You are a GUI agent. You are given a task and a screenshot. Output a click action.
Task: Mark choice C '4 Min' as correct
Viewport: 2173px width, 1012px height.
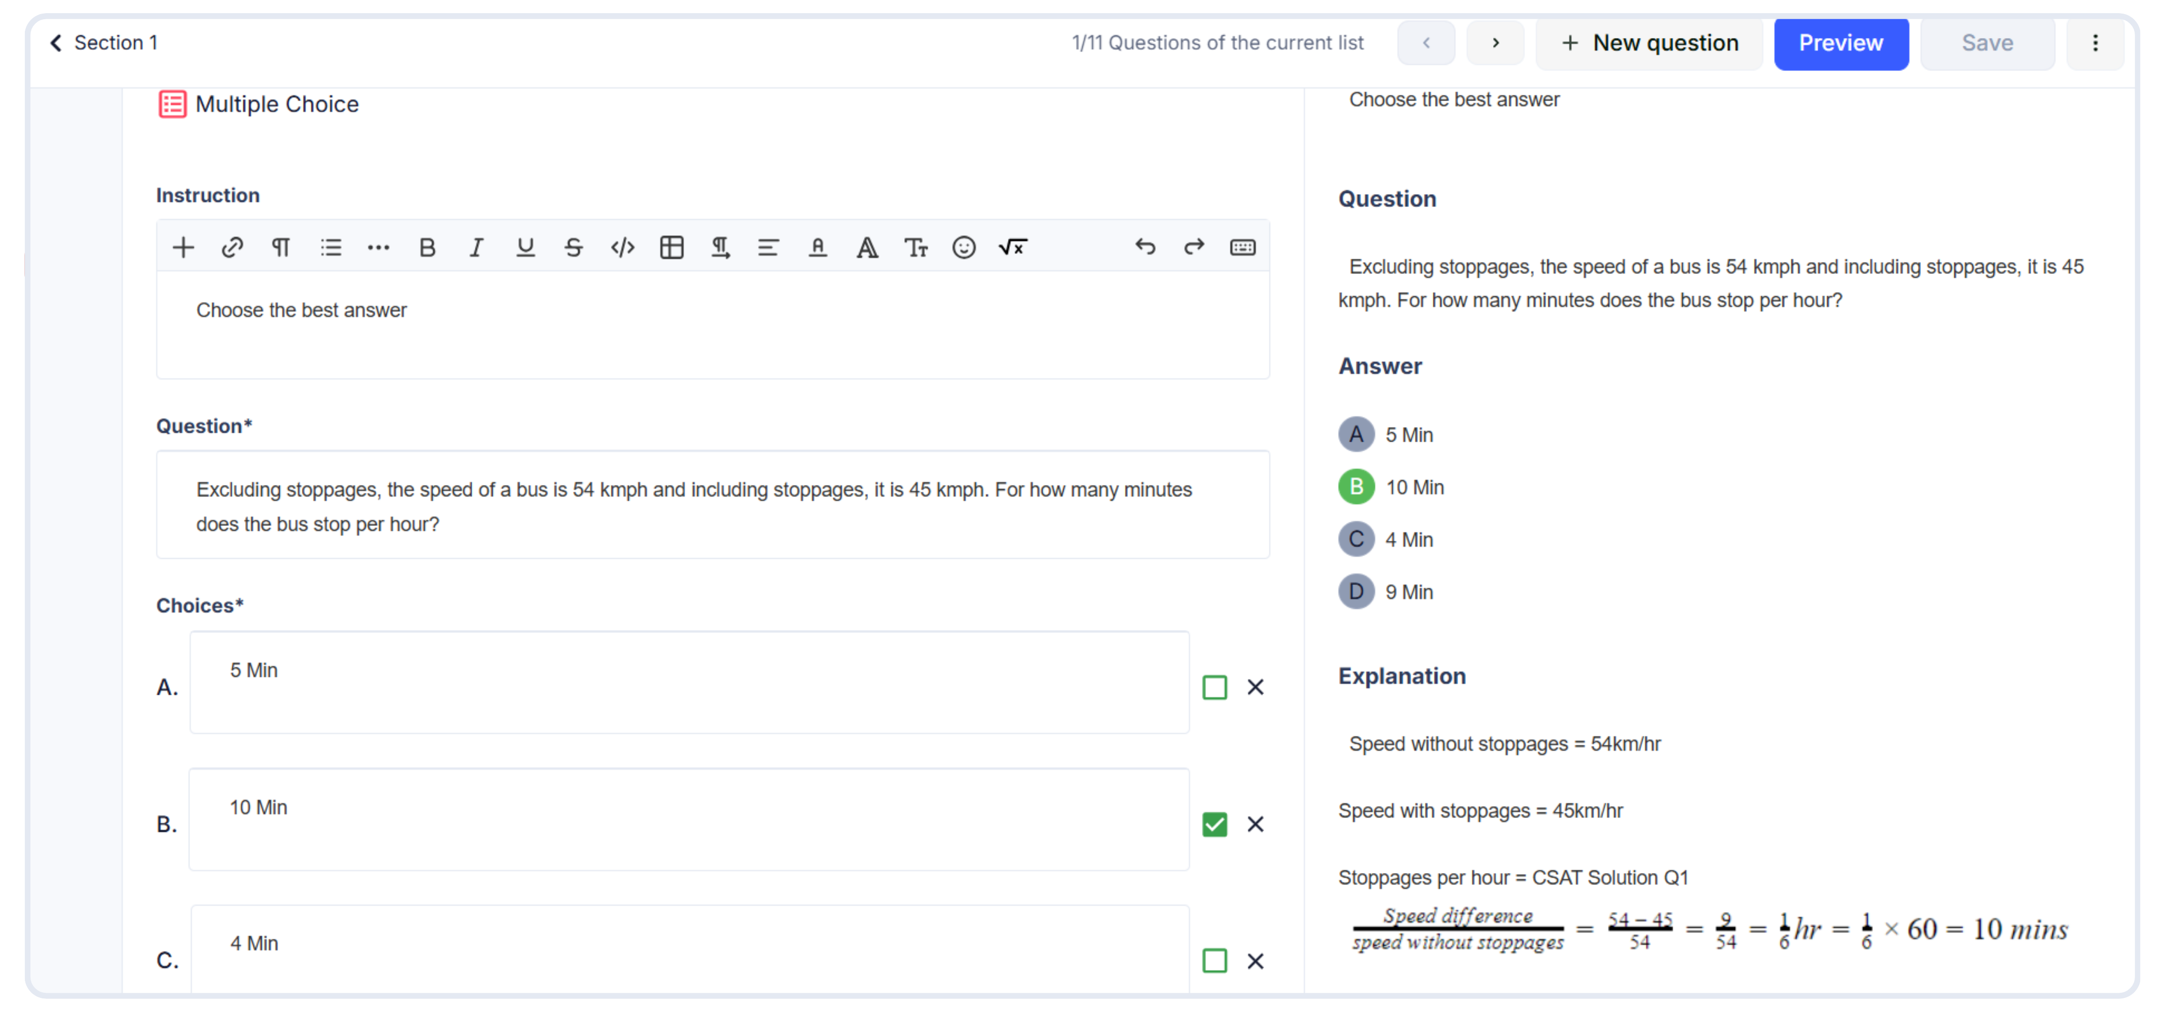click(x=1215, y=961)
